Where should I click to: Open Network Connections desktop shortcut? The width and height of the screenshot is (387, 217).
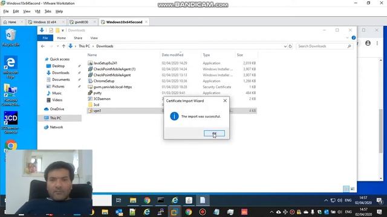tap(10, 95)
